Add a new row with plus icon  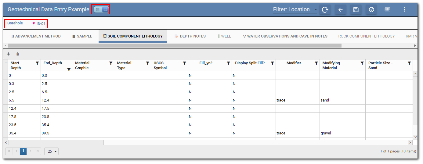point(9,54)
